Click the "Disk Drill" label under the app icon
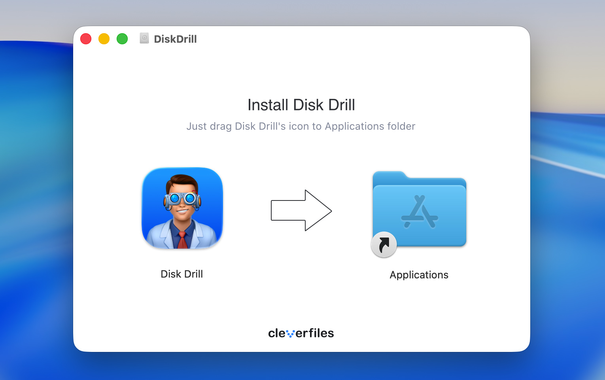Image resolution: width=605 pixels, height=380 pixels. tap(182, 274)
